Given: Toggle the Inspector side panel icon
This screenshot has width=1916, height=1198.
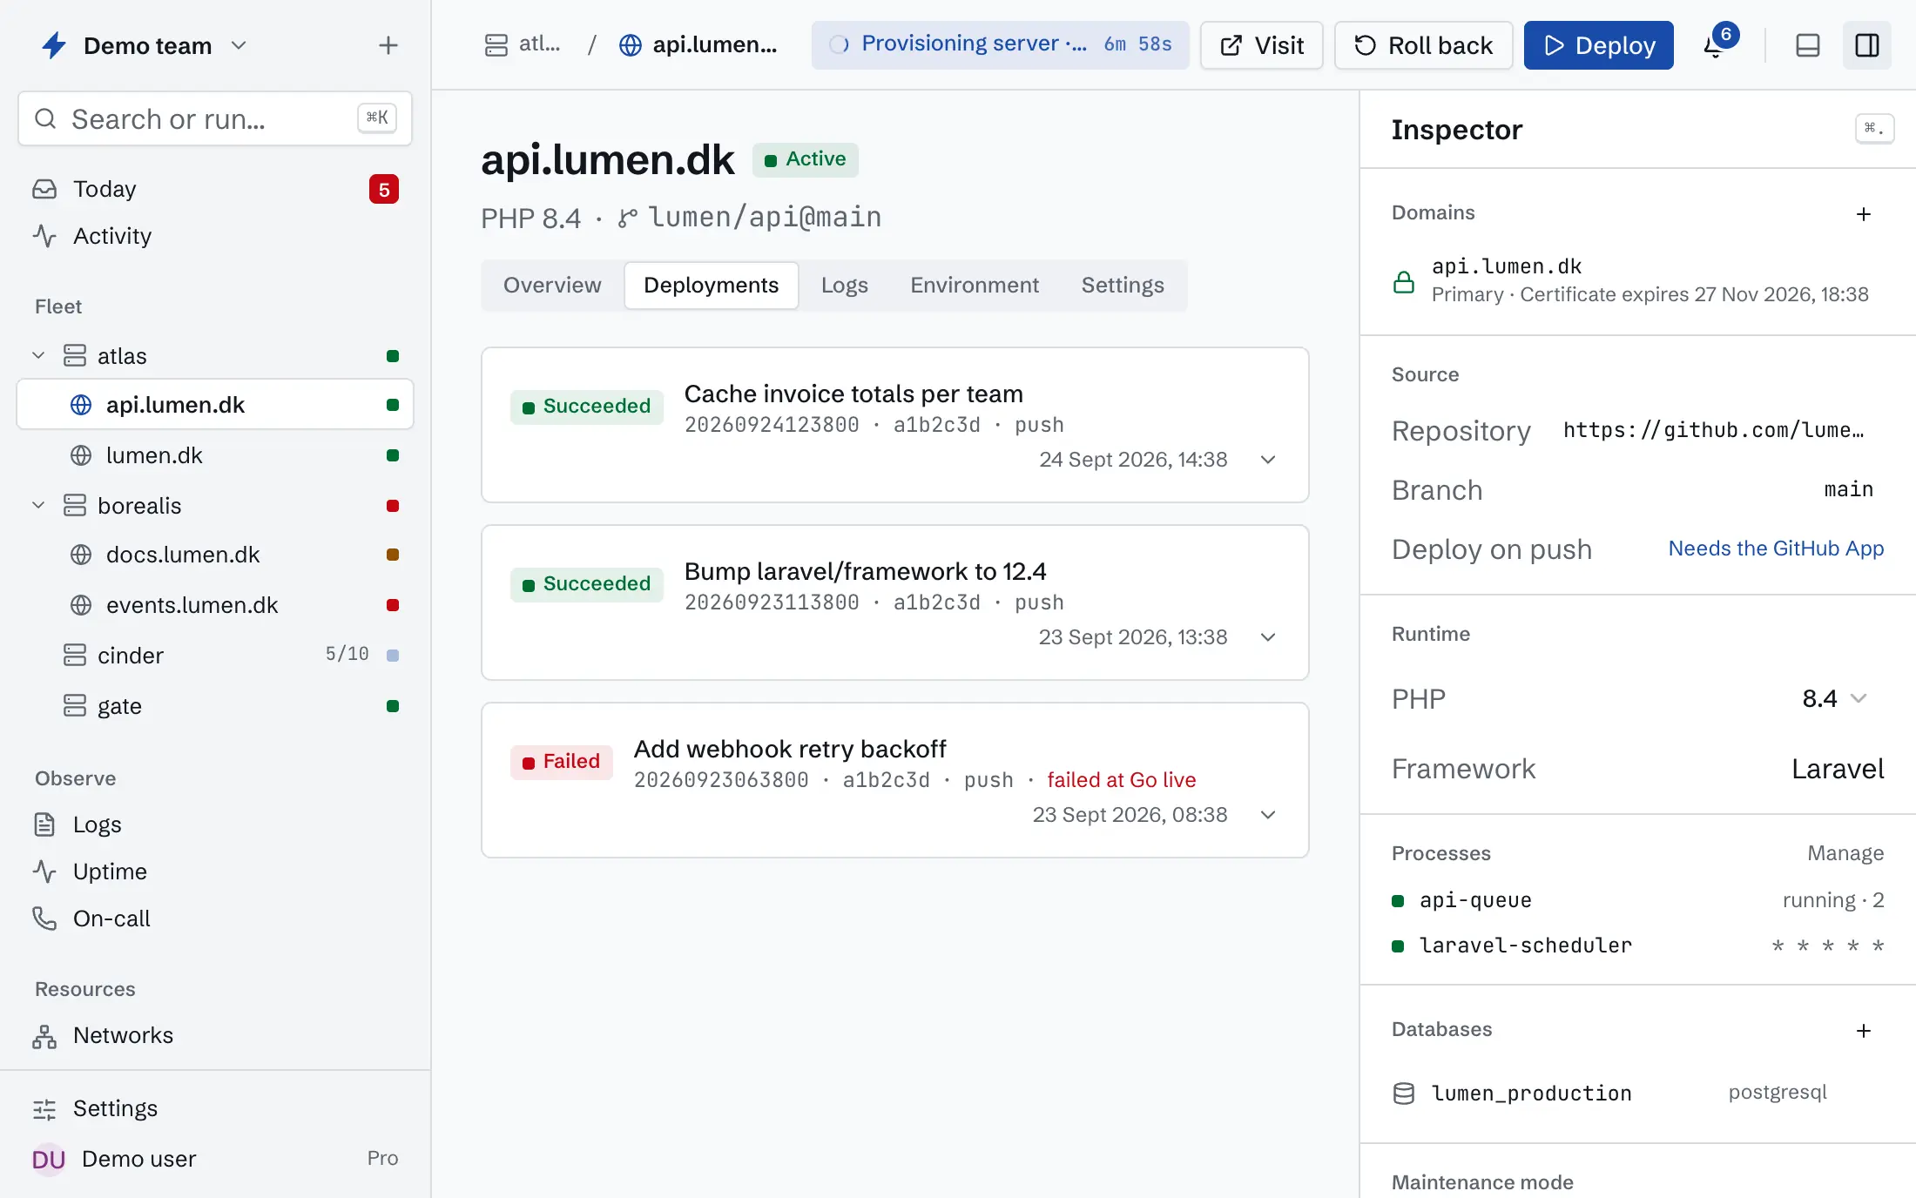Looking at the screenshot, I should [1867, 45].
